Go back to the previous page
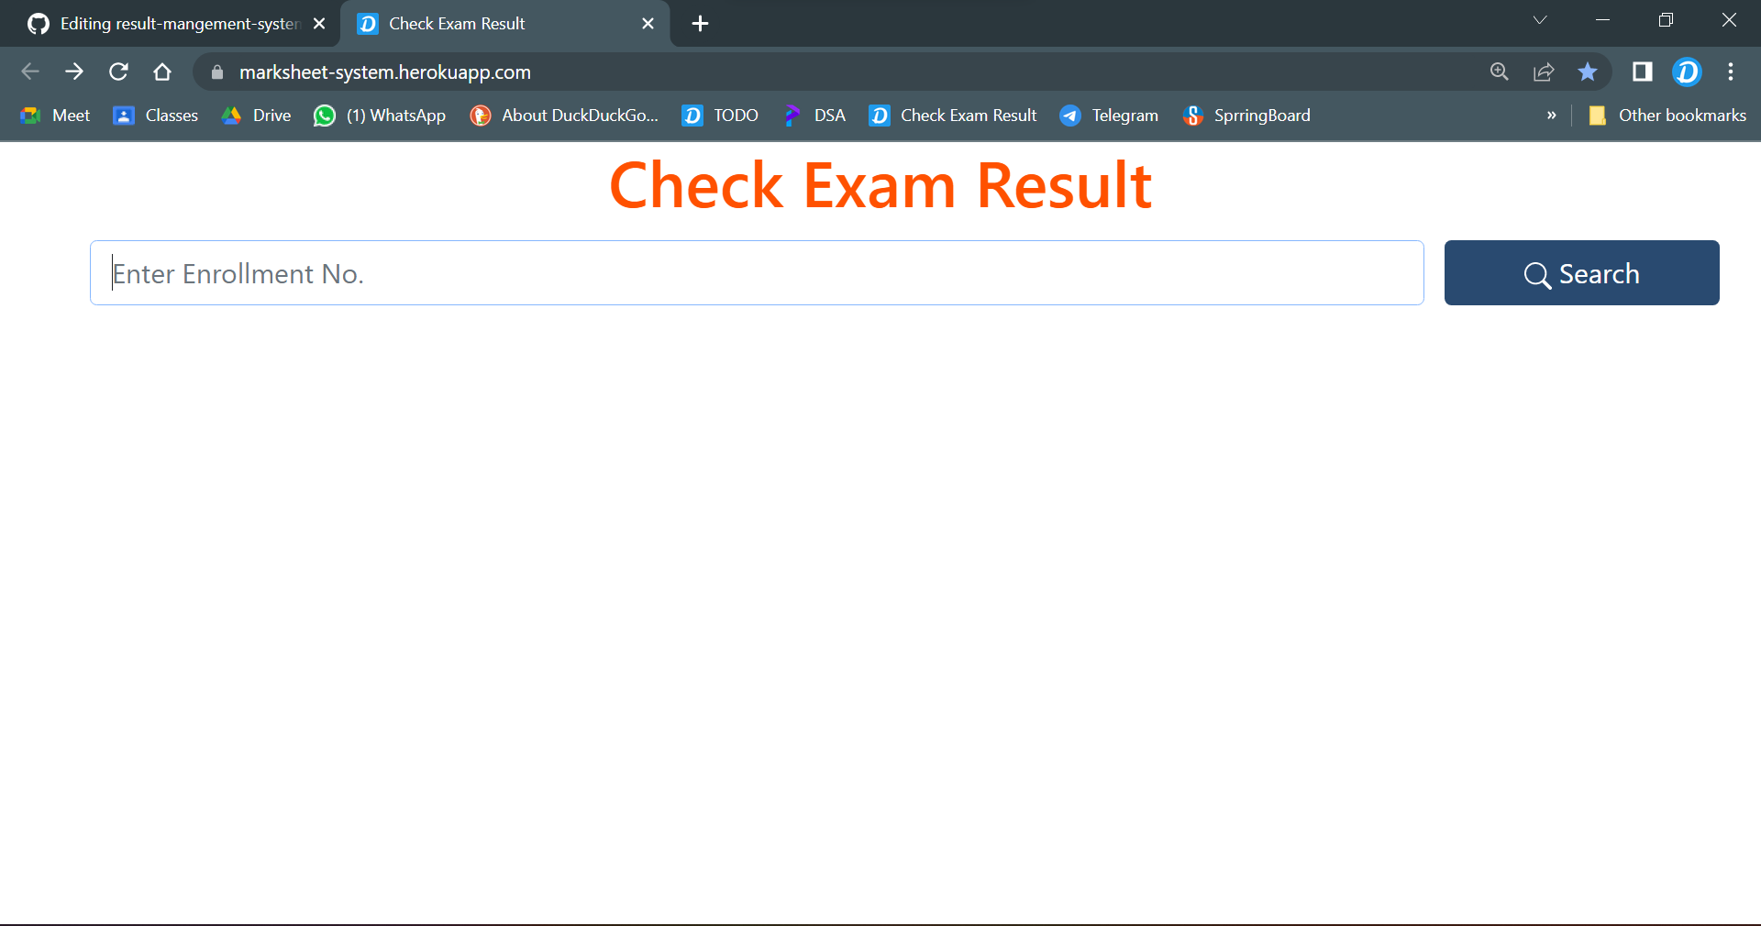The width and height of the screenshot is (1761, 926). 30,72
